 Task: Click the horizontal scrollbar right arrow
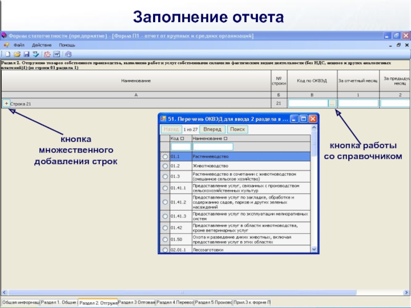406,292
